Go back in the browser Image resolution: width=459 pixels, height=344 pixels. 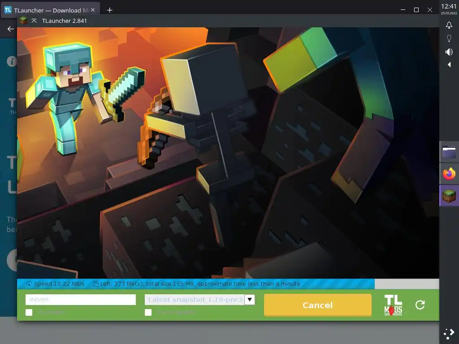click(11, 29)
